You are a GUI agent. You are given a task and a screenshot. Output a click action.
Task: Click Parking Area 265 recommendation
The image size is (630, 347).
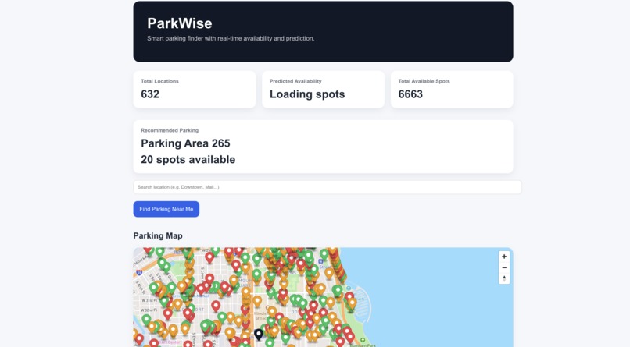pos(185,143)
